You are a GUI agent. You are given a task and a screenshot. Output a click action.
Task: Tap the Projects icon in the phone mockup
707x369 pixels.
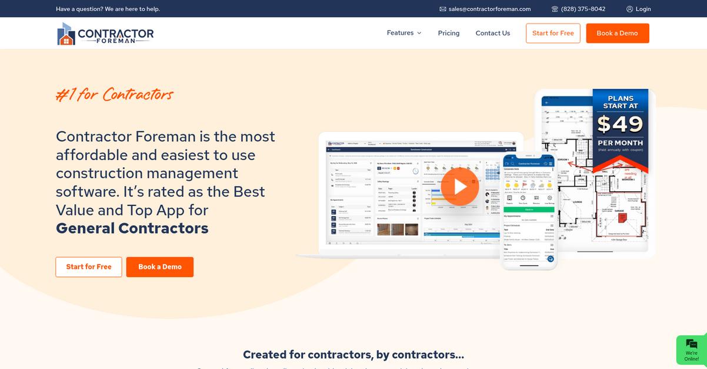pos(509,198)
